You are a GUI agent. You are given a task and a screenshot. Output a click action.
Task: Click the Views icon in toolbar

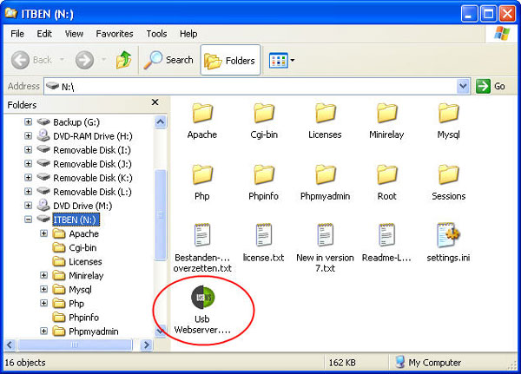click(279, 61)
